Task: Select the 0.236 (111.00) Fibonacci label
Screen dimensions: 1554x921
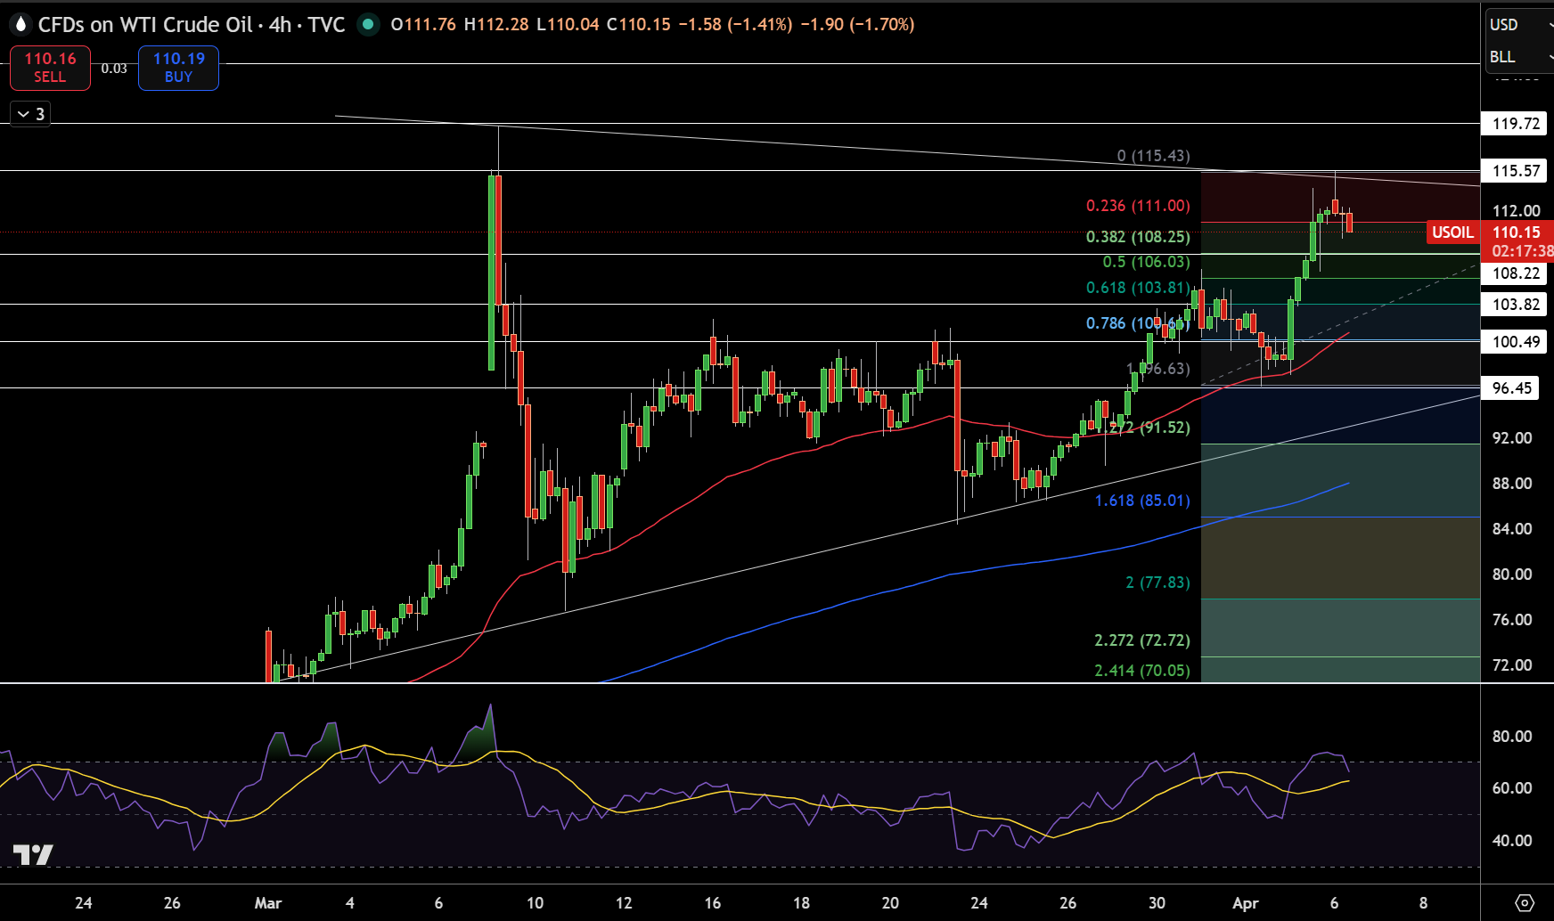Action: [1138, 206]
